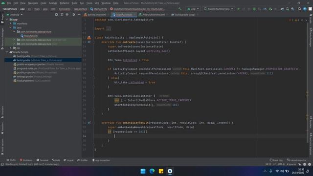Open the Xiaomi device selector dropdown
Screen dimensions: 313x176
pos(219,9)
